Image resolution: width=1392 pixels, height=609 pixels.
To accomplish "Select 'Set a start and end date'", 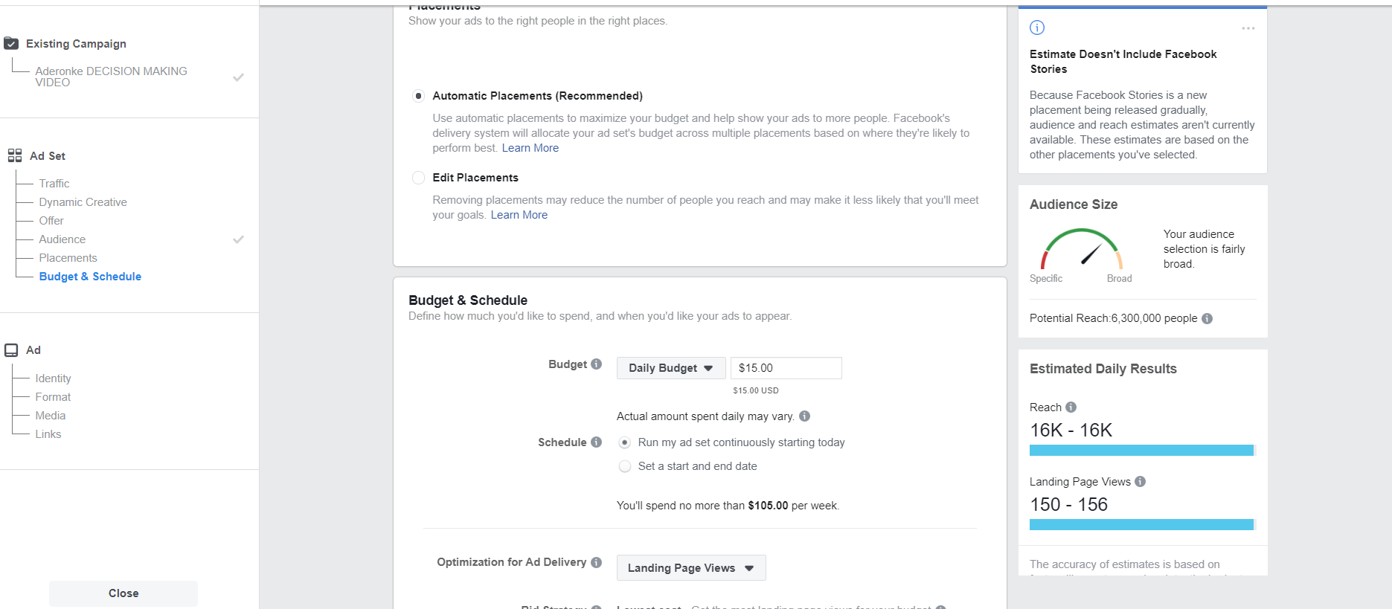I will point(625,466).
